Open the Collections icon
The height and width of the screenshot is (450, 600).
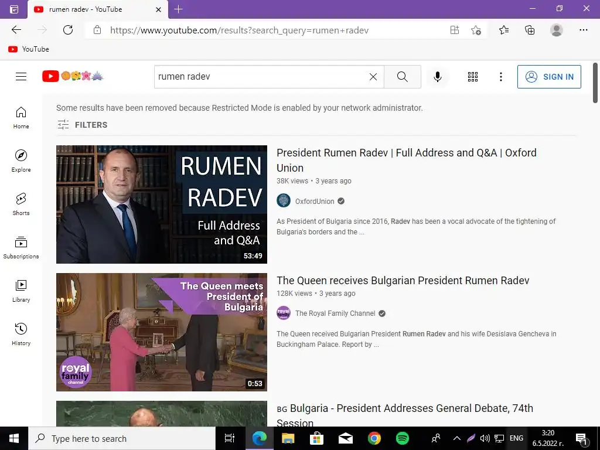pos(530,30)
